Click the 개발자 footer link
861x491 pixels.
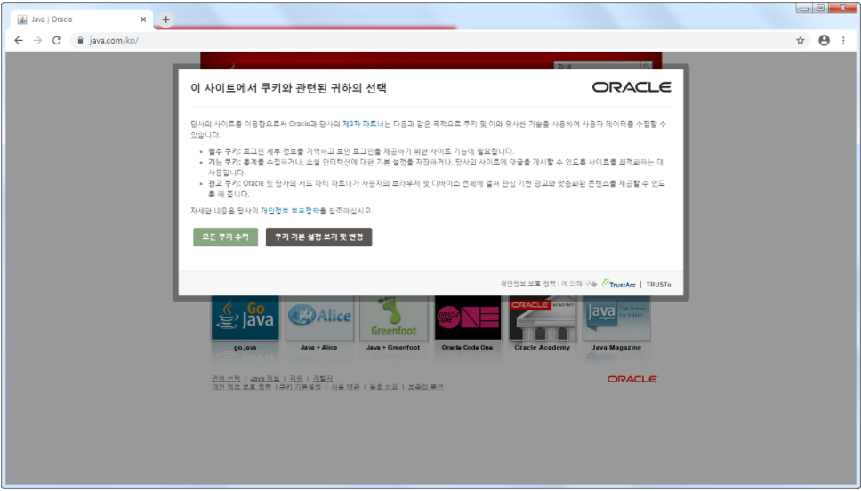coord(322,378)
